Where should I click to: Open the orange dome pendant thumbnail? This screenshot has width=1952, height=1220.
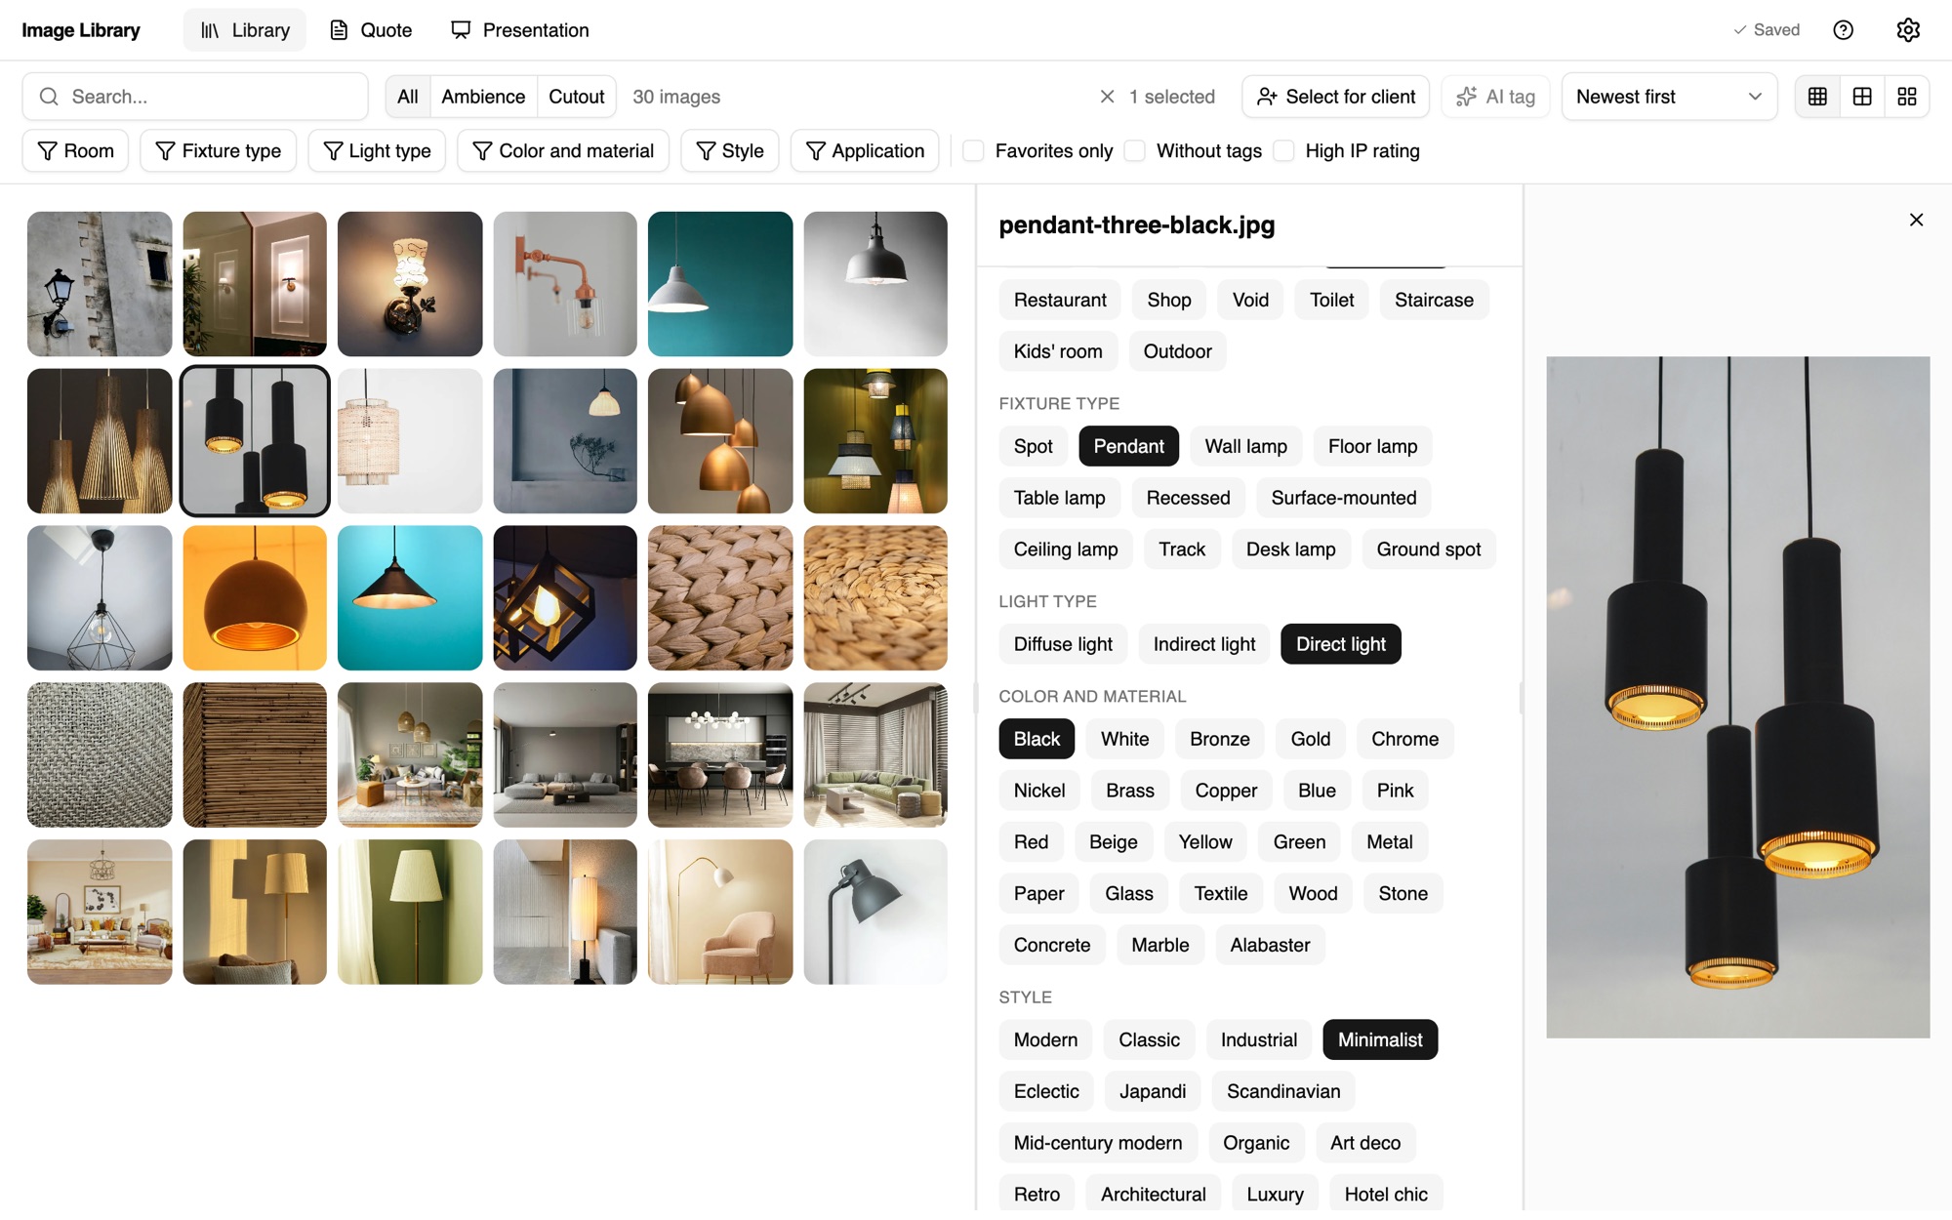(255, 598)
